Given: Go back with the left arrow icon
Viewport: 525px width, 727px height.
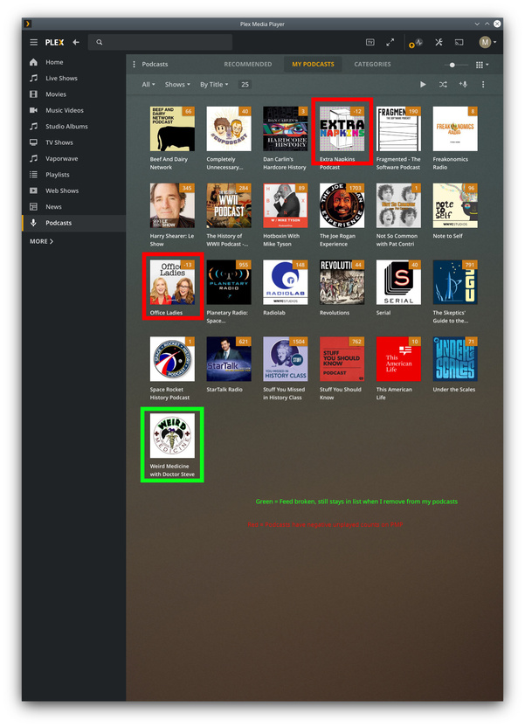Looking at the screenshot, I should pyautogui.click(x=76, y=42).
